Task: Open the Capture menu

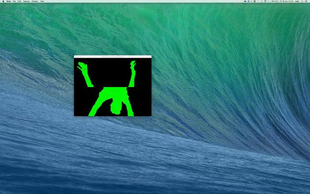Action: click(26, 1)
